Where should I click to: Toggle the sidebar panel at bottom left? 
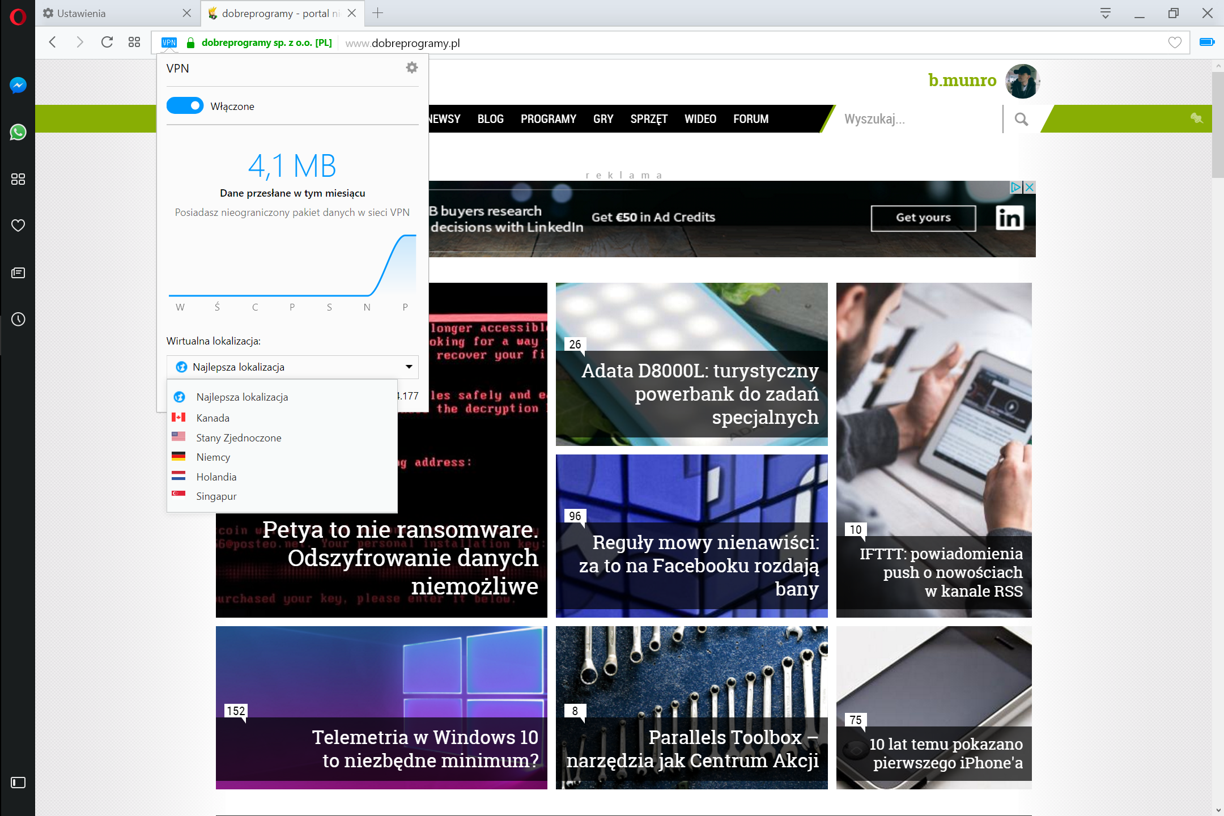(18, 783)
